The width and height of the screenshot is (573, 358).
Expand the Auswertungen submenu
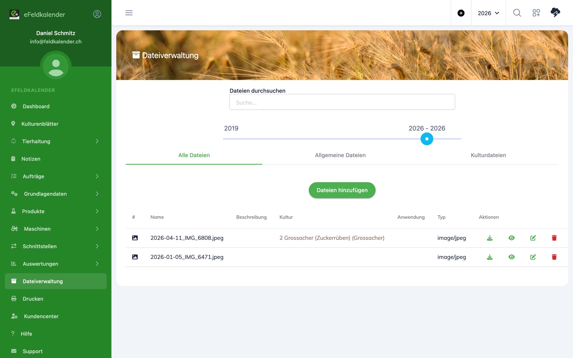point(56,264)
